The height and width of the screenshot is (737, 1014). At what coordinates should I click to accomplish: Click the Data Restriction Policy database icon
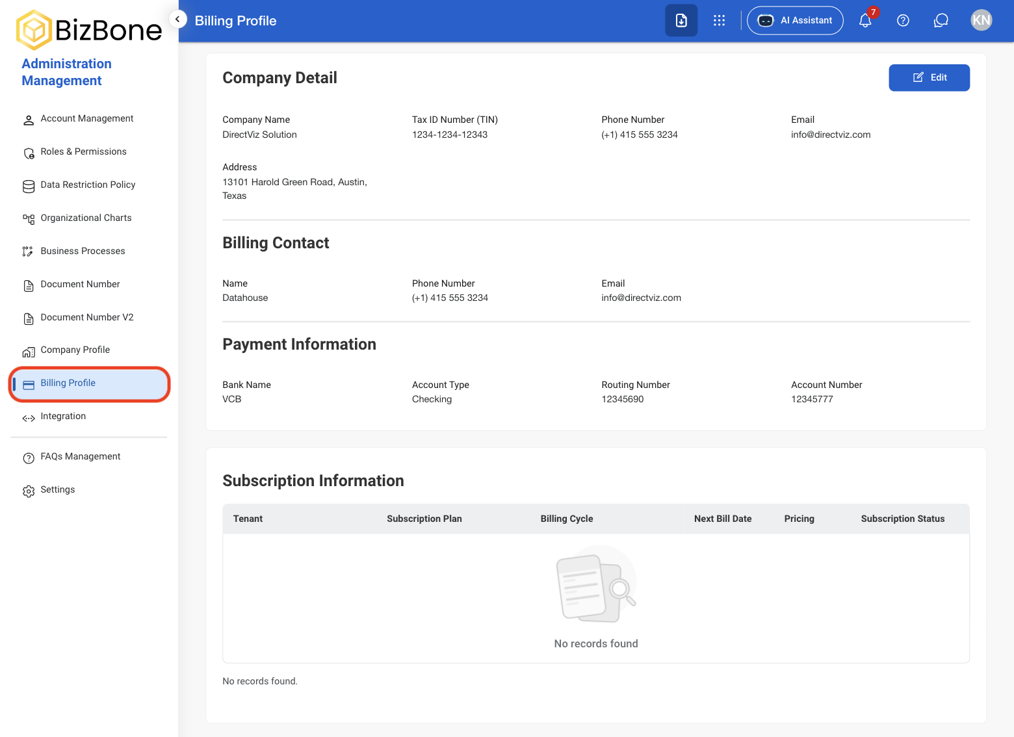[29, 187]
